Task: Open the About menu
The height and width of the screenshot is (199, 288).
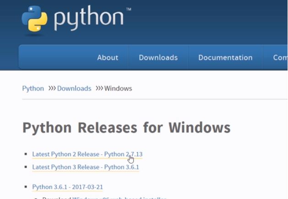Action: coord(108,58)
